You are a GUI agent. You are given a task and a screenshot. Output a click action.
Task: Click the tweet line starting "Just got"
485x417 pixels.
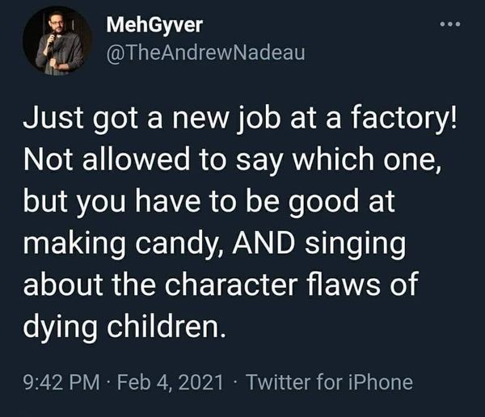(x=238, y=124)
